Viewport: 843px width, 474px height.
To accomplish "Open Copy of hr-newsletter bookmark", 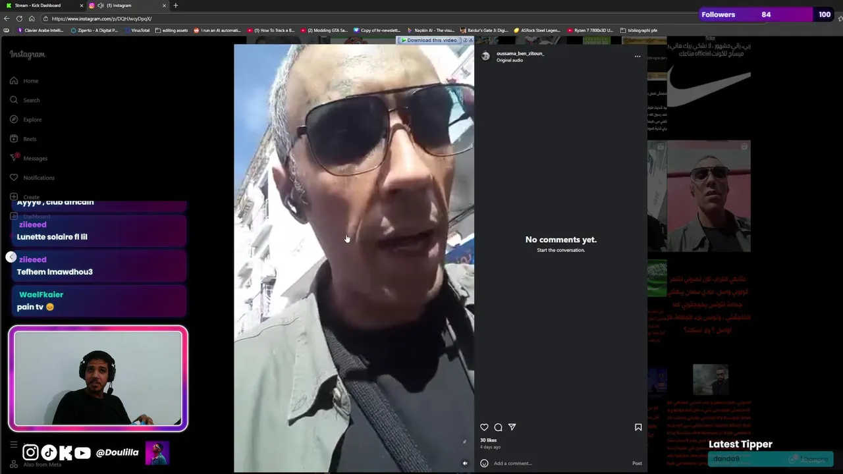I will [377, 30].
